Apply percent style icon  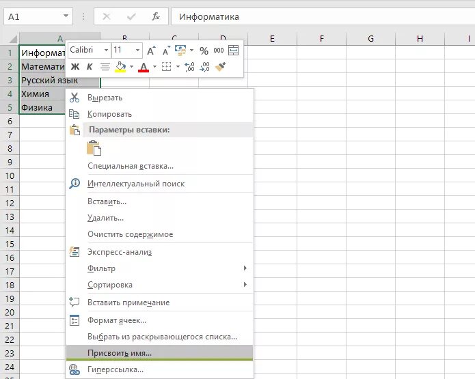coord(204,51)
